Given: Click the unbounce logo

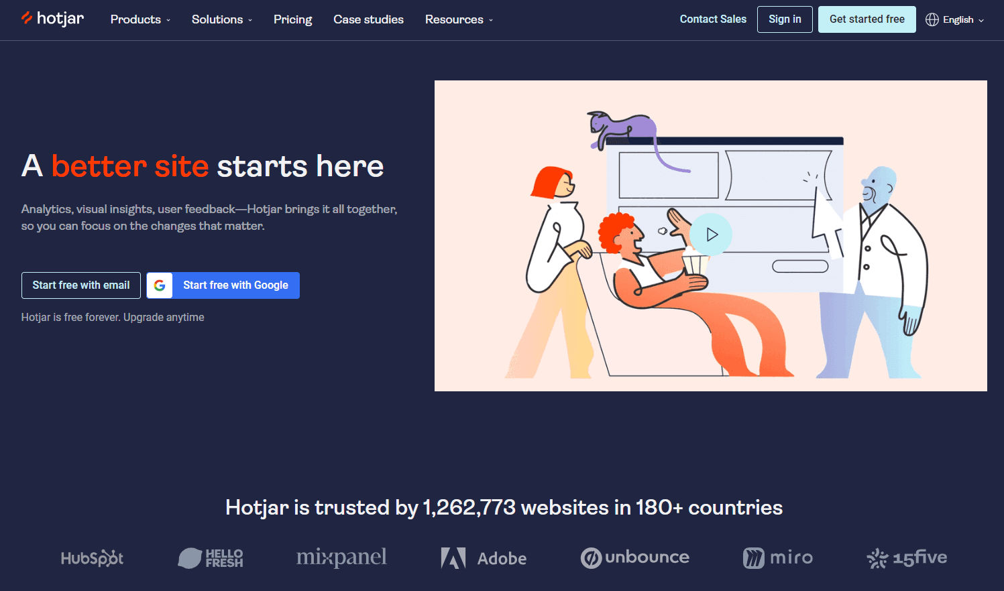Looking at the screenshot, I should 635,557.
